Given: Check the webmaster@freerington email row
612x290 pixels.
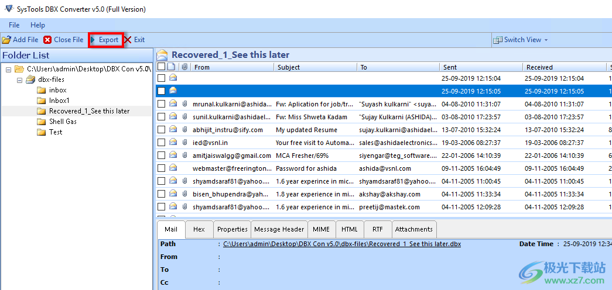Looking at the screenshot, I should tap(161, 168).
